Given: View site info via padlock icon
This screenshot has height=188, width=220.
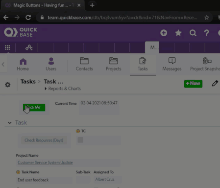Looking at the screenshot, I should click(42, 18).
